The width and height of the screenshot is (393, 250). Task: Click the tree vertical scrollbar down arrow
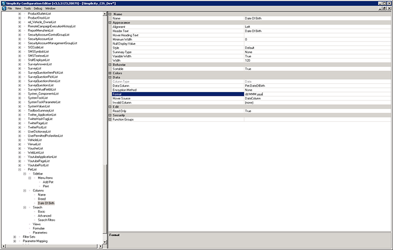point(105,242)
